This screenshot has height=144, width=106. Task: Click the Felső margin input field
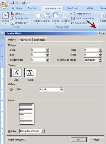[38, 50]
